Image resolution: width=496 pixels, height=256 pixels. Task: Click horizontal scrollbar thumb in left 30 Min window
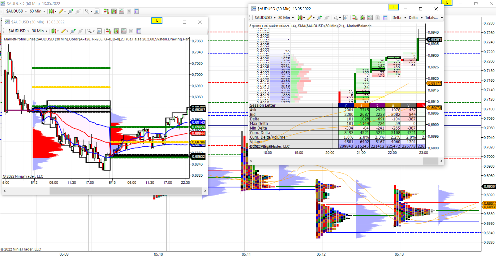coord(126,191)
